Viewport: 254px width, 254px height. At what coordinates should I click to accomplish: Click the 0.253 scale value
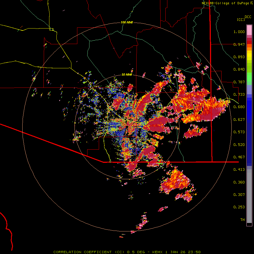[239, 207]
